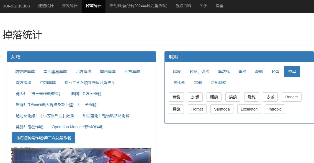The image size is (314, 163).
Task: Filter ship type by 潜水舰
Action: tap(179, 83)
